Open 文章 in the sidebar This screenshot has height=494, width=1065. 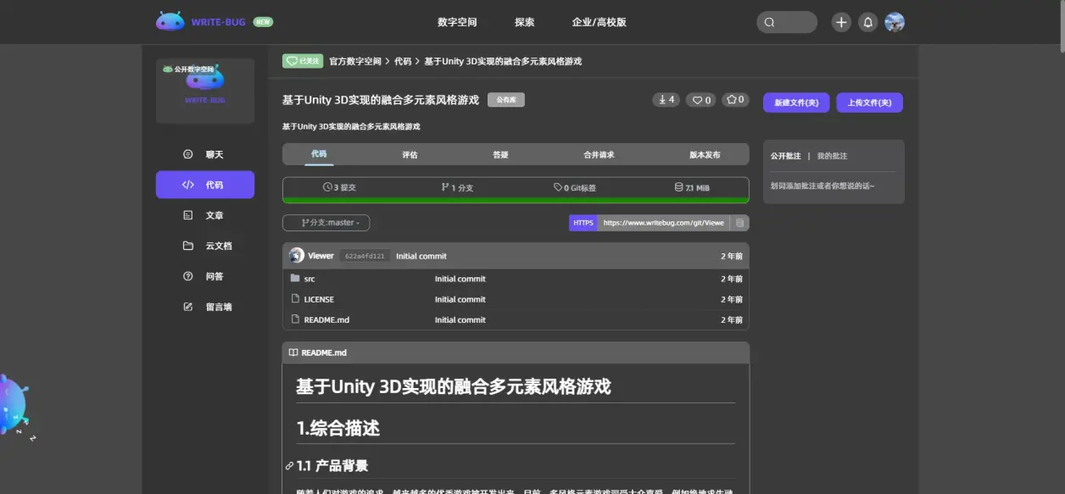(x=205, y=215)
